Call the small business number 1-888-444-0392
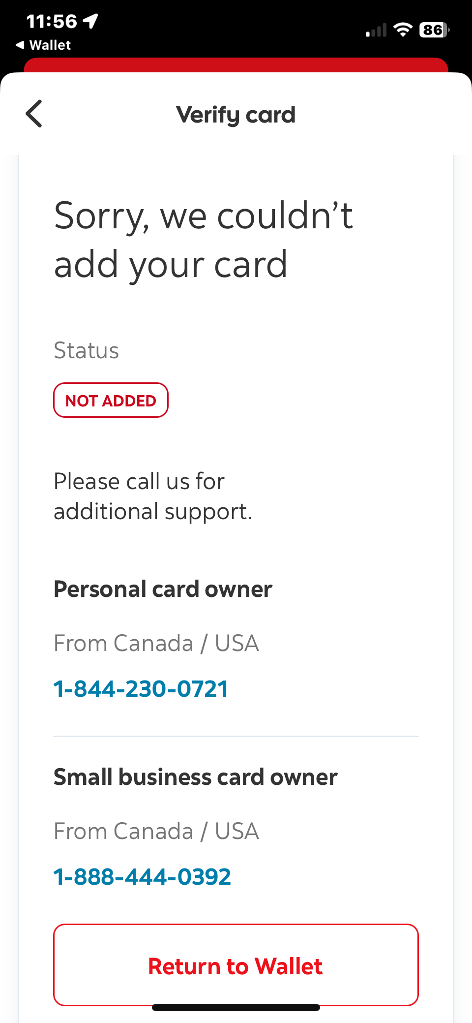This screenshot has height=1023, width=472. (x=142, y=876)
